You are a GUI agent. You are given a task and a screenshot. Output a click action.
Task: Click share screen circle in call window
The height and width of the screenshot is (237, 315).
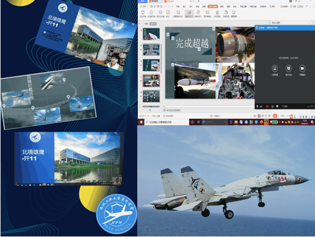tap(275, 68)
